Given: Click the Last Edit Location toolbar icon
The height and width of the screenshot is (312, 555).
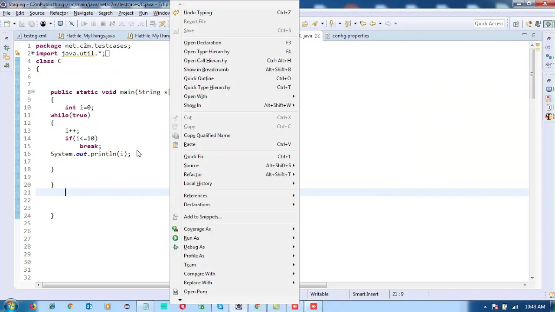Looking at the screenshot, I should [x=363, y=24].
